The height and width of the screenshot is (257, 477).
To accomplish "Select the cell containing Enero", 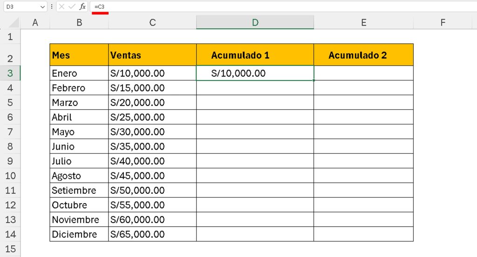I will point(79,73).
